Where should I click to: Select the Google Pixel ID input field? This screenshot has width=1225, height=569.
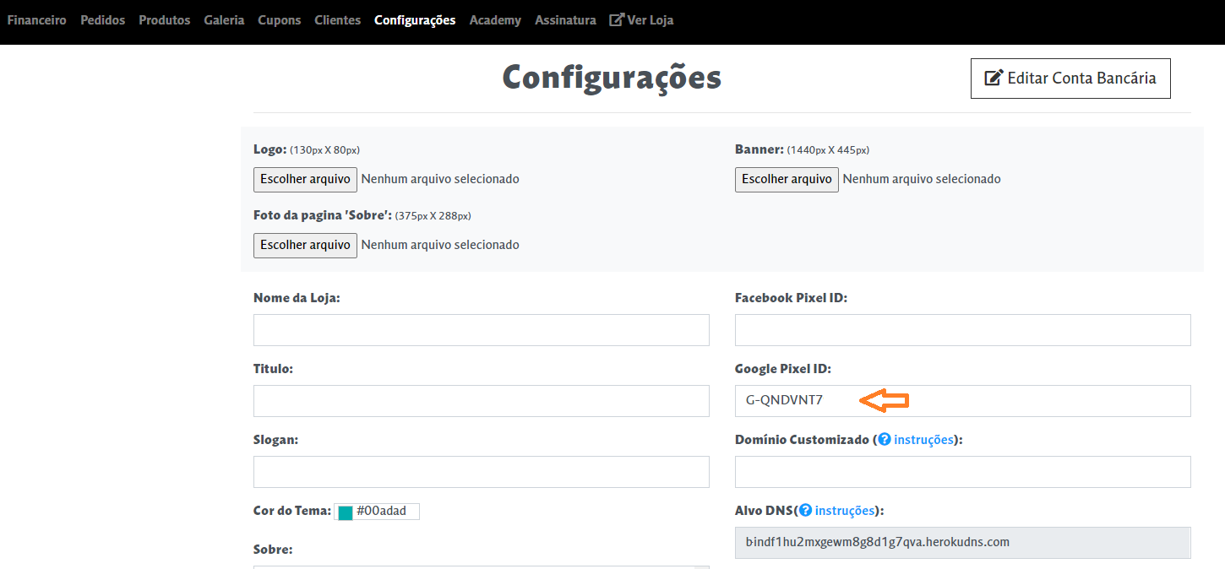[x=963, y=401]
